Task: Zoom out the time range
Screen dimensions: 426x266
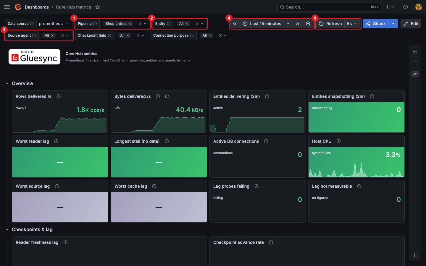Action: [x=308, y=24]
